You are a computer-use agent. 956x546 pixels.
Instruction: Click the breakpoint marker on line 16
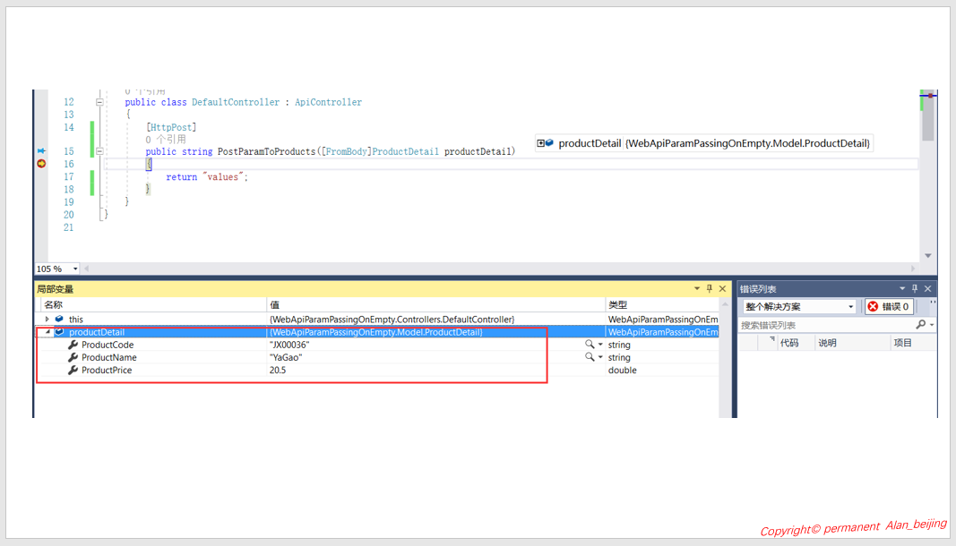pyautogui.click(x=41, y=163)
